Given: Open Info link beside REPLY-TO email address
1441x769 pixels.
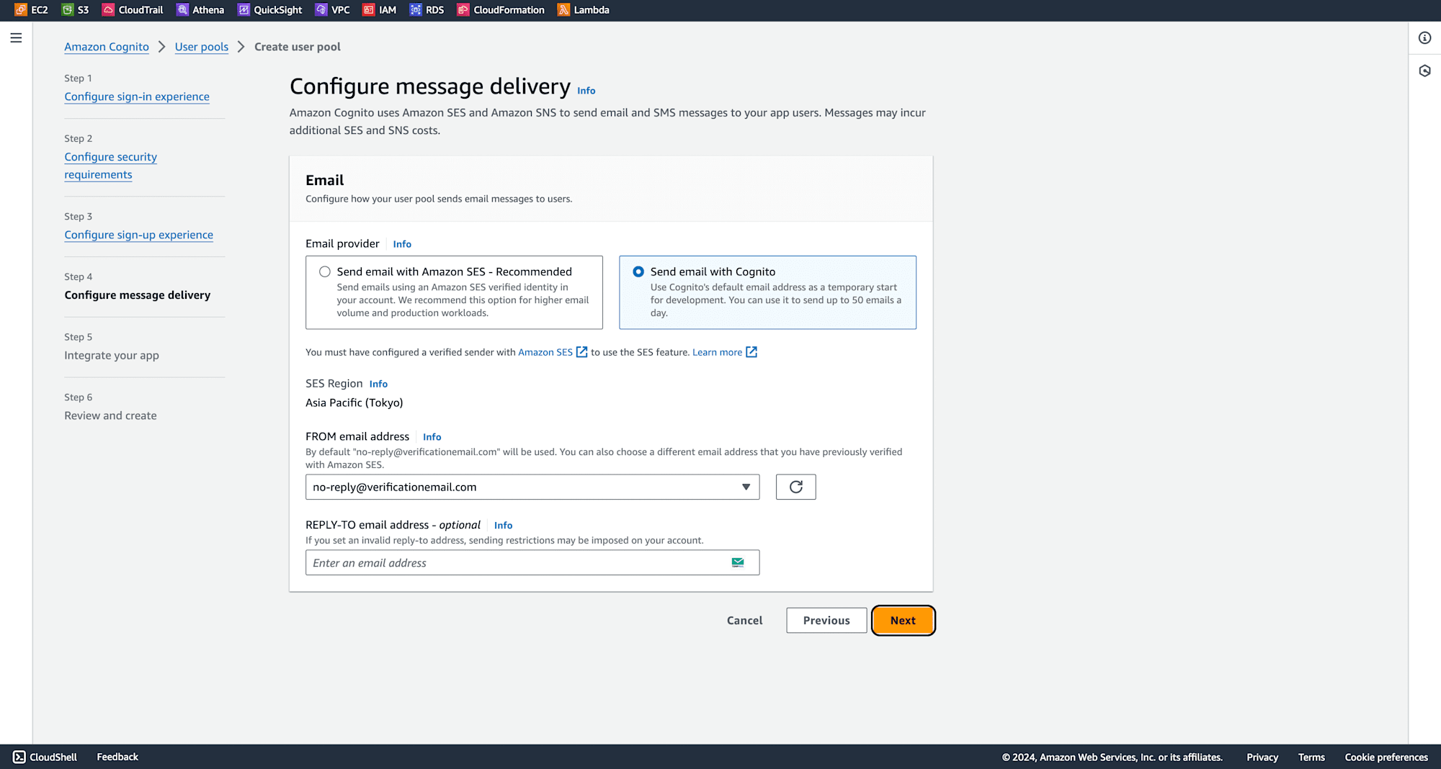Looking at the screenshot, I should click(x=503, y=526).
